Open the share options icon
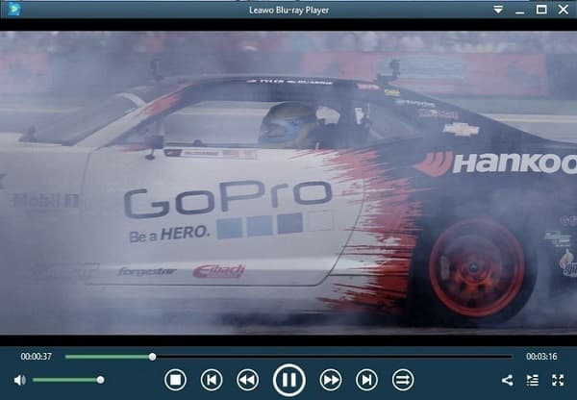Image resolution: width=577 pixels, height=400 pixels. pos(508,380)
